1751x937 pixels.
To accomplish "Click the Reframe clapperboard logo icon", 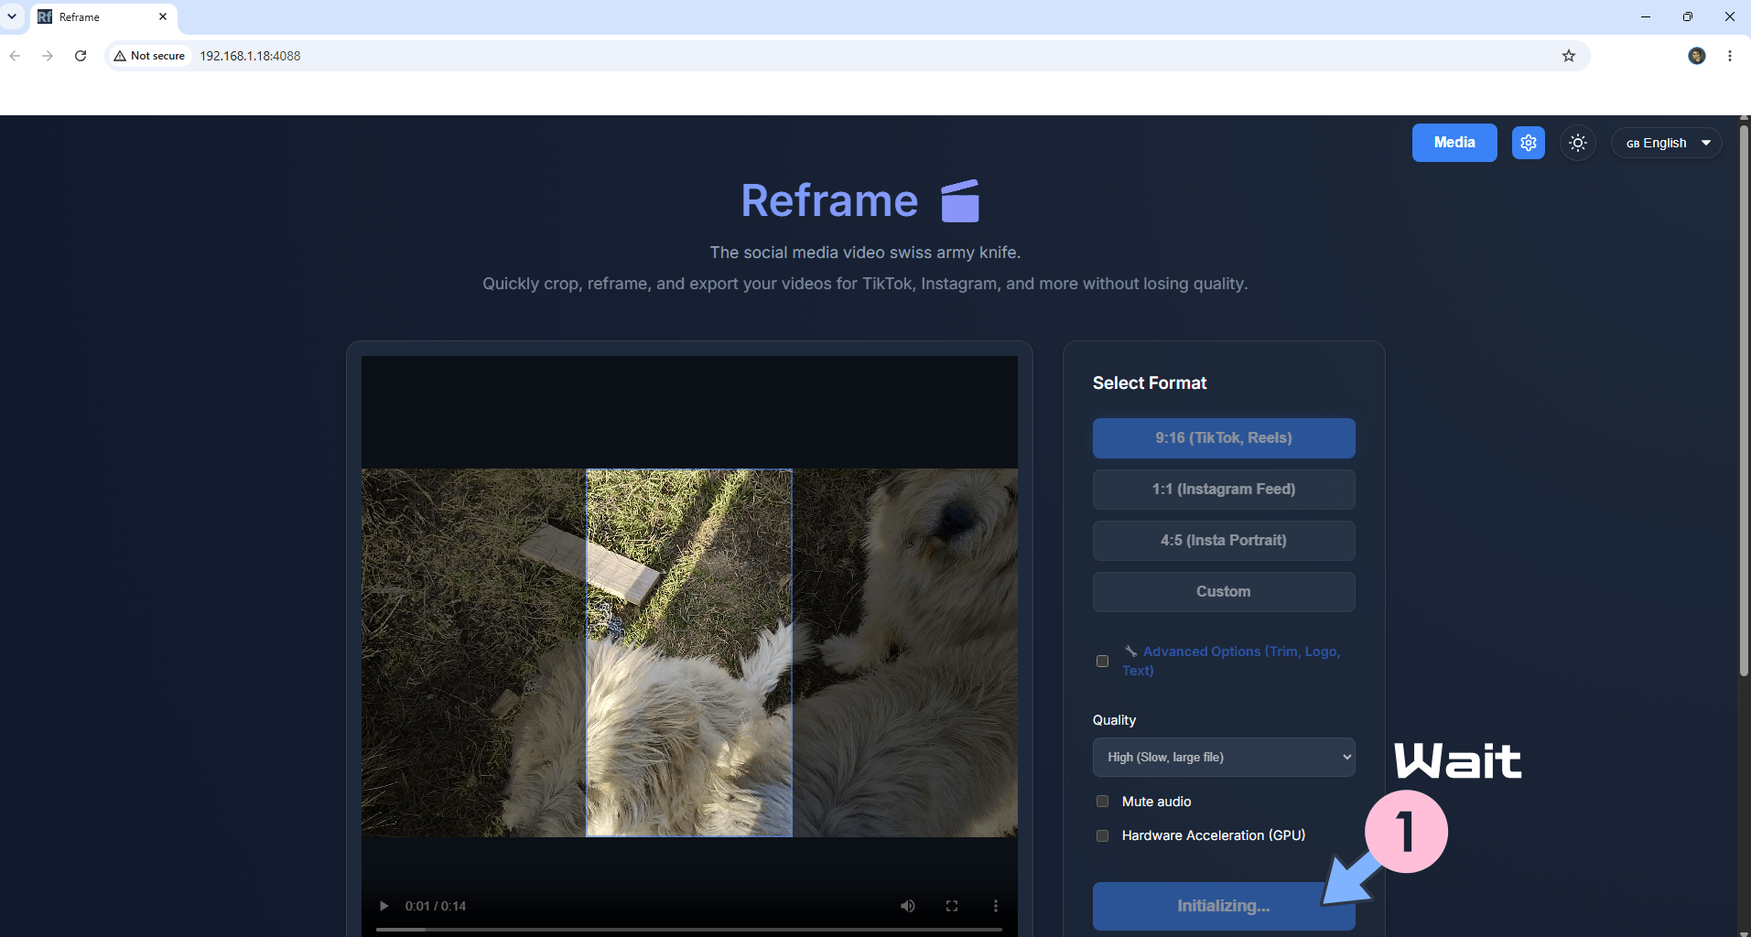I will pos(960,201).
